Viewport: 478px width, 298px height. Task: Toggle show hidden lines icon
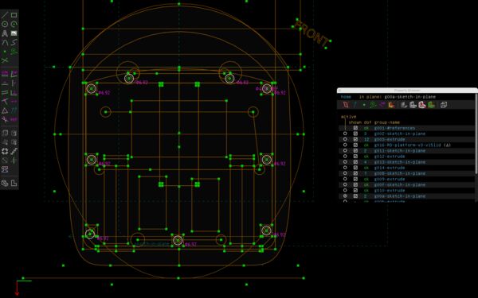[444, 105]
